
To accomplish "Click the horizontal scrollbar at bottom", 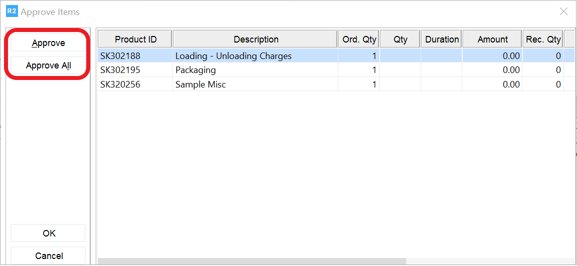I will pos(252,261).
